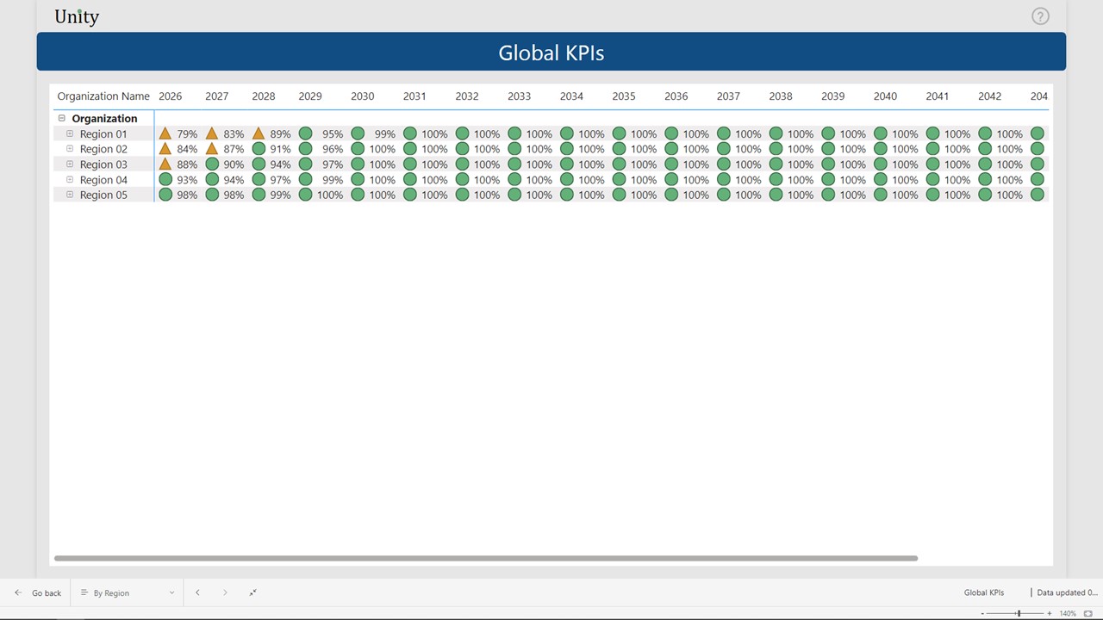Expand Region 01 row
1103x620 pixels.
coord(71,133)
